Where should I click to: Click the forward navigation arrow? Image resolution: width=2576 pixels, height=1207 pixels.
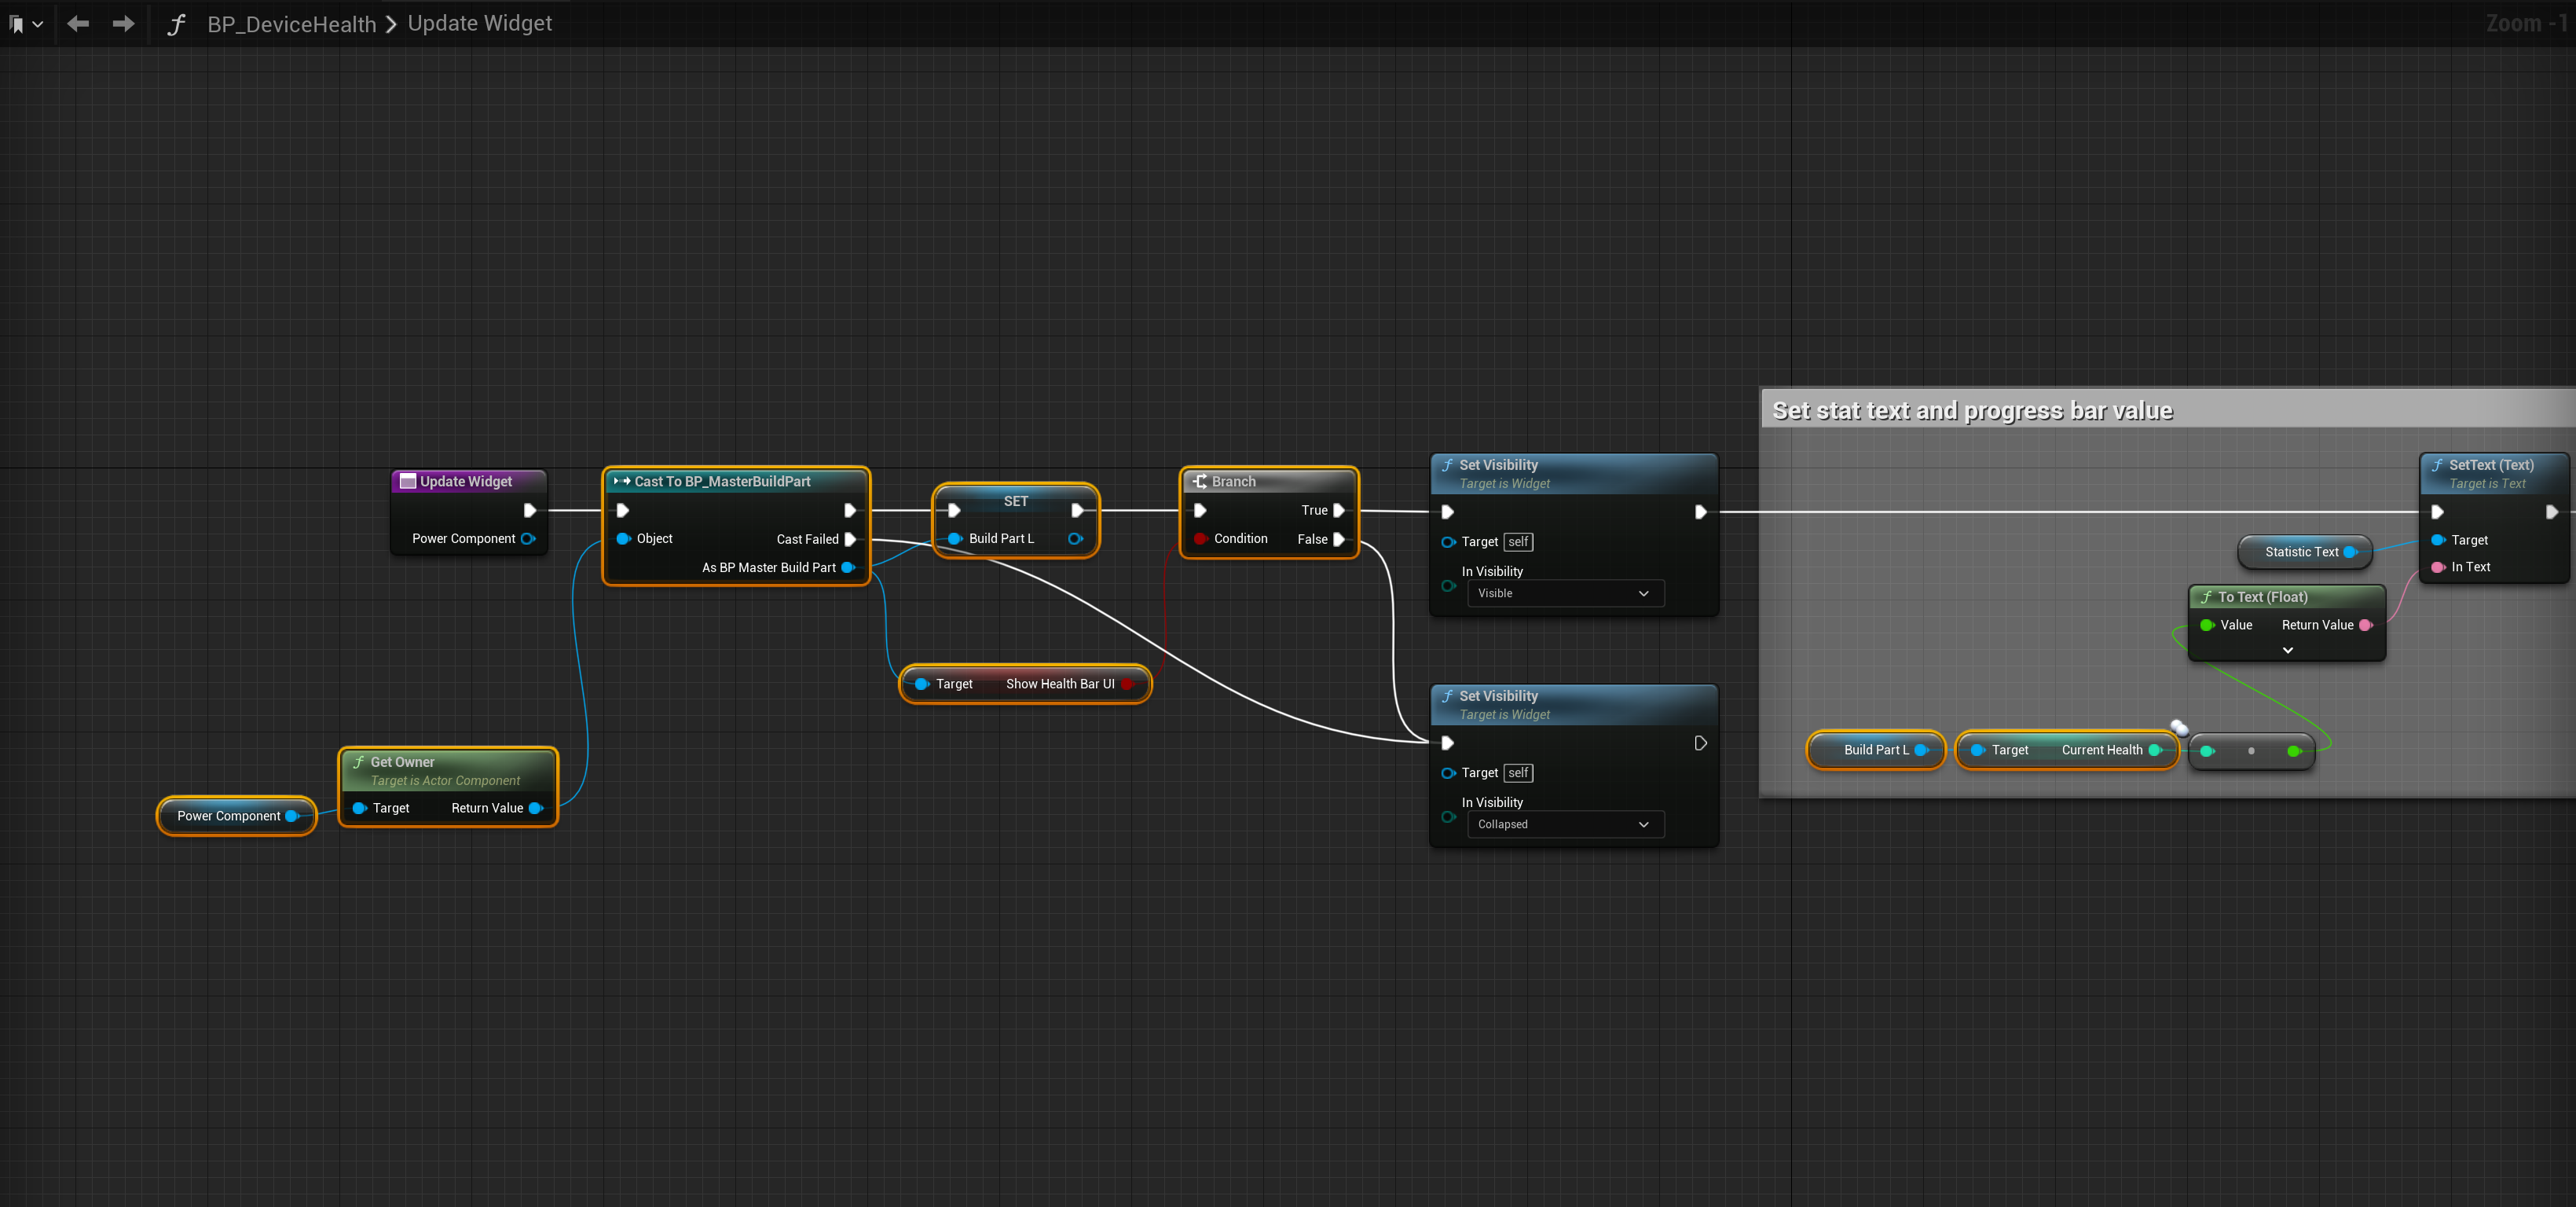[123, 23]
